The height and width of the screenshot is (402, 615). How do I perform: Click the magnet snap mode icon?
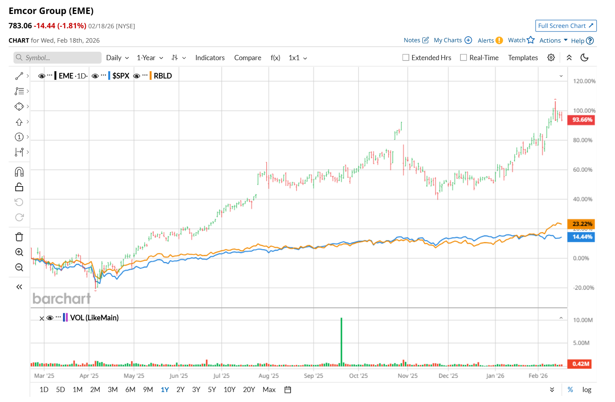(x=19, y=172)
